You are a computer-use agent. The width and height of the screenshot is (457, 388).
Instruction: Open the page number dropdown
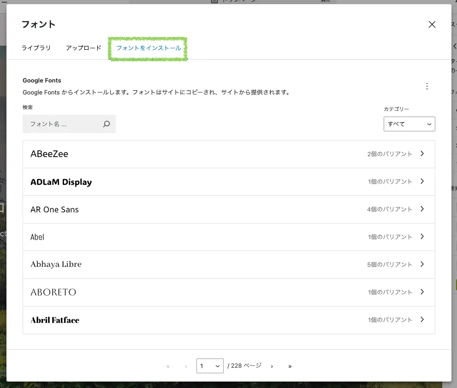click(210, 366)
